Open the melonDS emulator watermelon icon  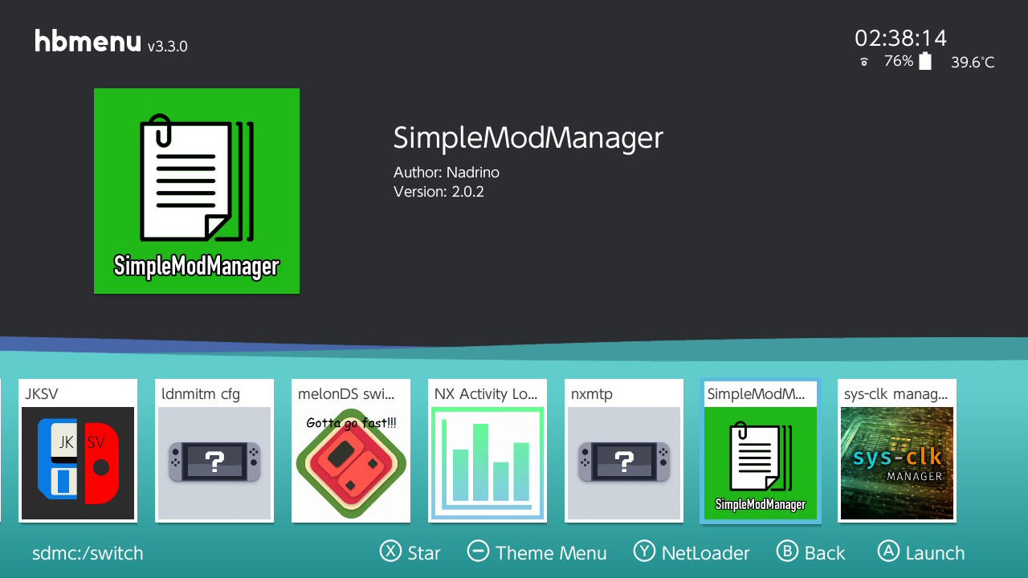tap(350, 462)
